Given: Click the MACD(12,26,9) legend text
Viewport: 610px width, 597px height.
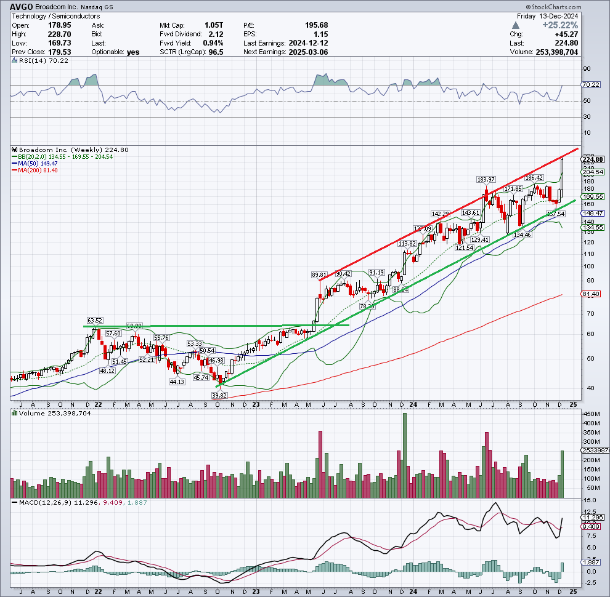Looking at the screenshot, I should point(46,503).
